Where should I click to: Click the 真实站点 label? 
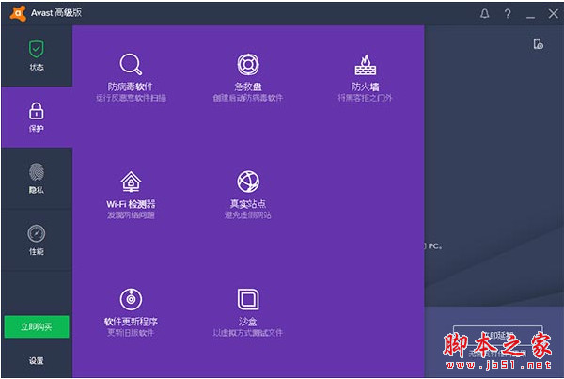point(248,204)
